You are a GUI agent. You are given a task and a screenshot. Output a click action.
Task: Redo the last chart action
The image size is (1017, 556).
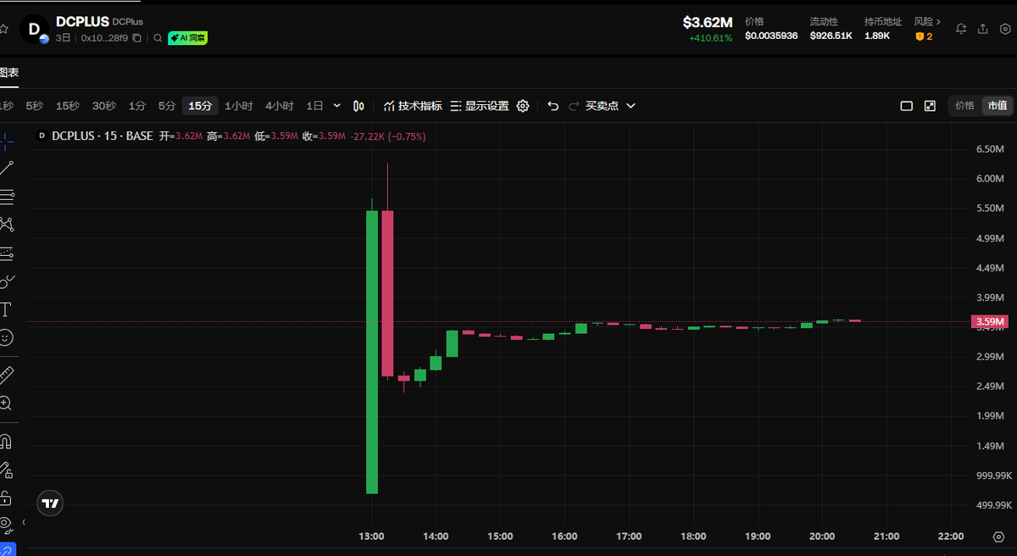click(x=574, y=106)
